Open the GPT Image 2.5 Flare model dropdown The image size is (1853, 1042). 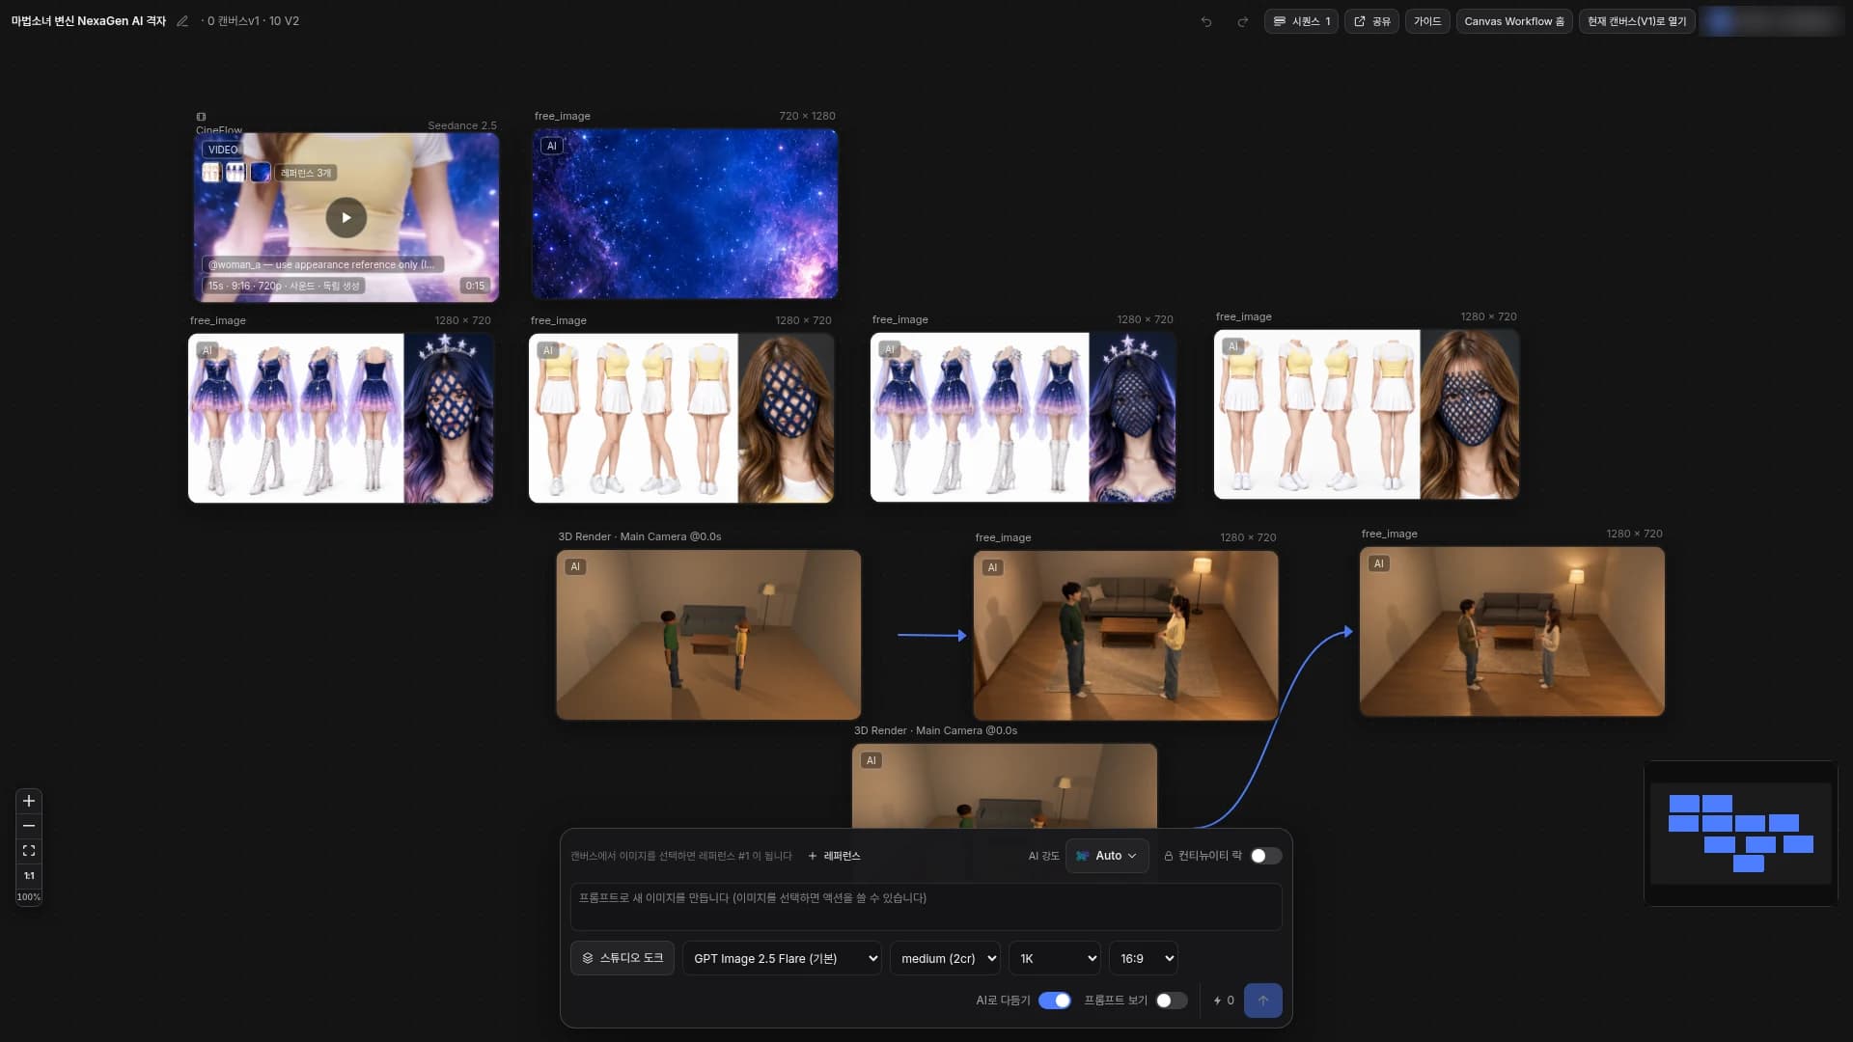click(x=782, y=958)
